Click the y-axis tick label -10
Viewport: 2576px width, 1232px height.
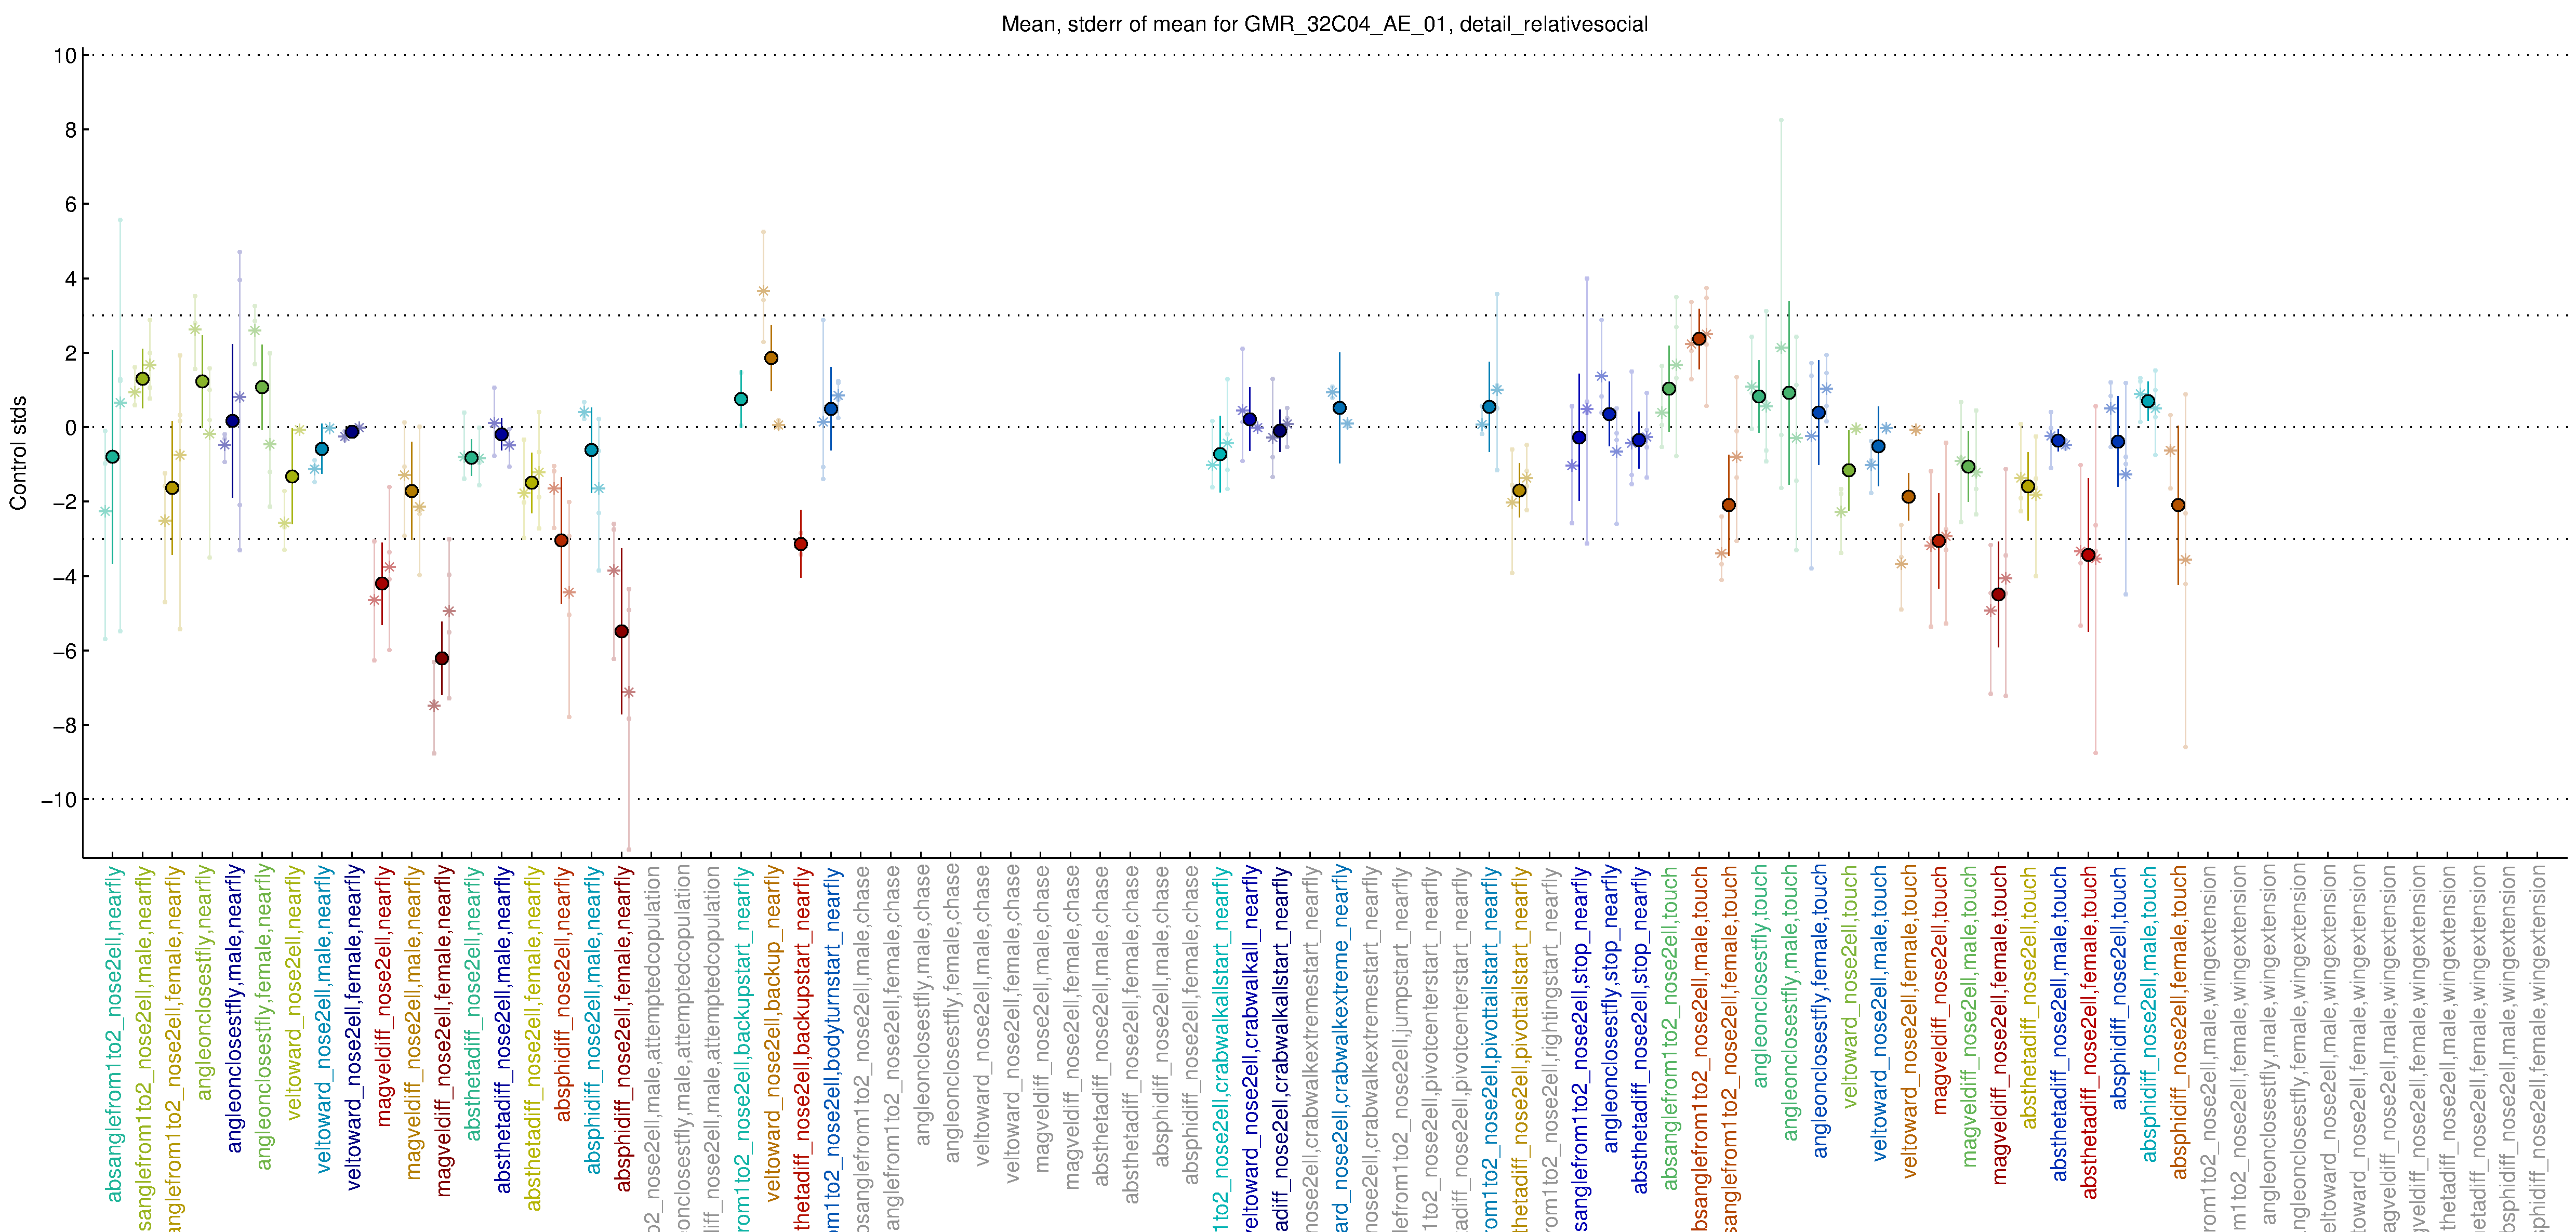(x=59, y=799)
